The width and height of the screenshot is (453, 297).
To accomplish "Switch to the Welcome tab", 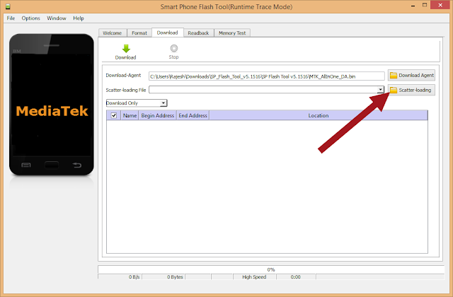I will 113,33.
